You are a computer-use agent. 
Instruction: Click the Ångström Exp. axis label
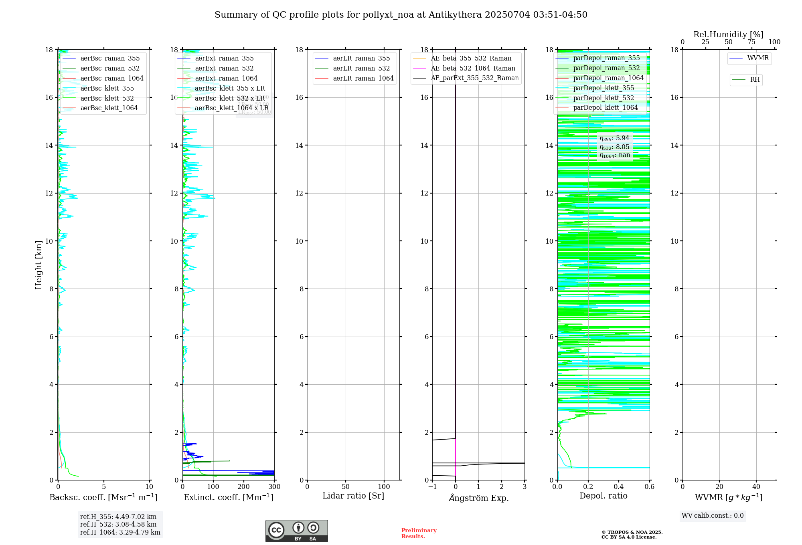pos(478,498)
